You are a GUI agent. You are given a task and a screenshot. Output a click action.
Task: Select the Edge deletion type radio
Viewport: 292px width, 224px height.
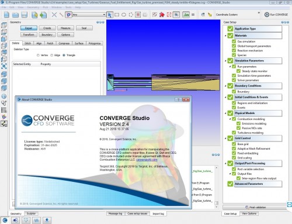(x=52, y=56)
